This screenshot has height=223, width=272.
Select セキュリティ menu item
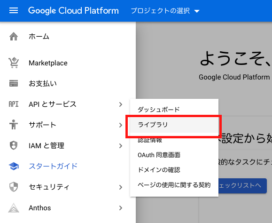[49, 187]
